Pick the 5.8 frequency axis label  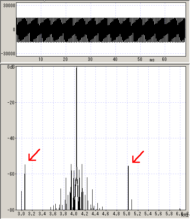[170, 214]
